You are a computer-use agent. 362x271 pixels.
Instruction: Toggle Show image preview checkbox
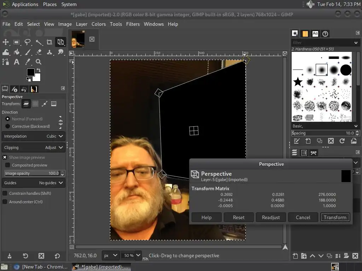pos(5,157)
